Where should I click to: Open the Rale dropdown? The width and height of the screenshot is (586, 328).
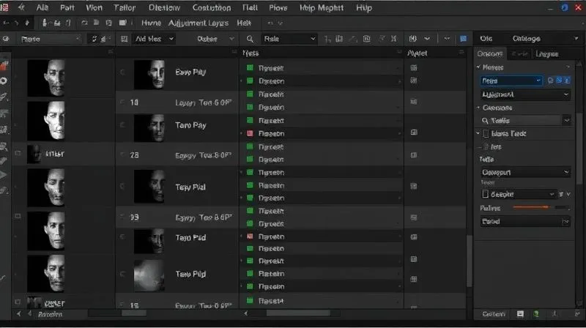click(x=289, y=39)
